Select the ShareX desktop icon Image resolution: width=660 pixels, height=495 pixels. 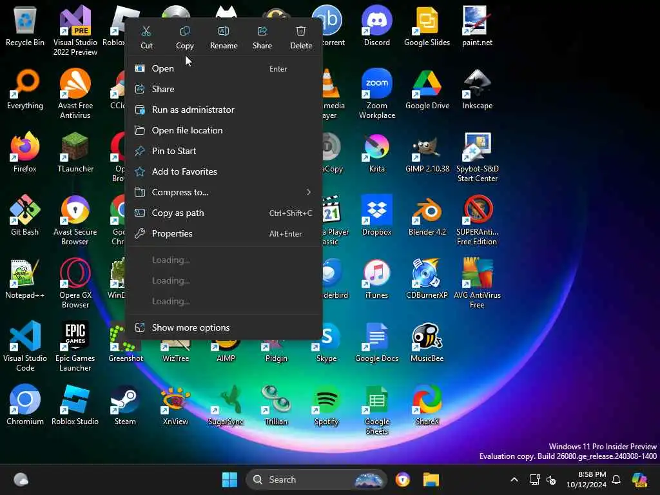click(x=427, y=405)
